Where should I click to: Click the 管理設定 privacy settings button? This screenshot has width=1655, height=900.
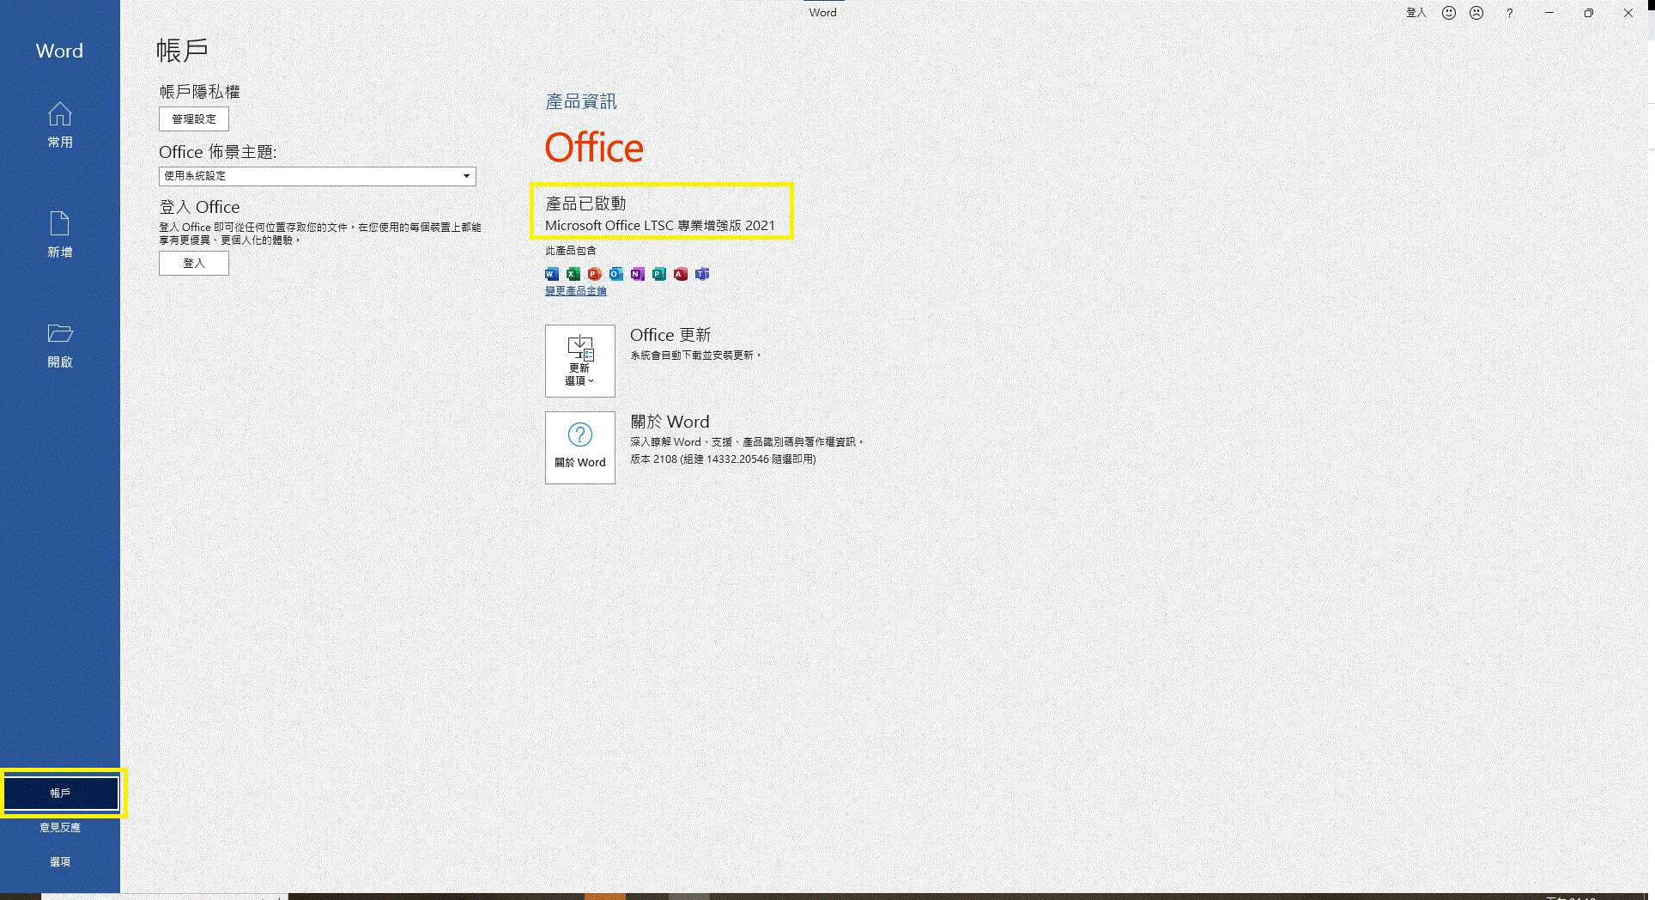click(x=194, y=119)
